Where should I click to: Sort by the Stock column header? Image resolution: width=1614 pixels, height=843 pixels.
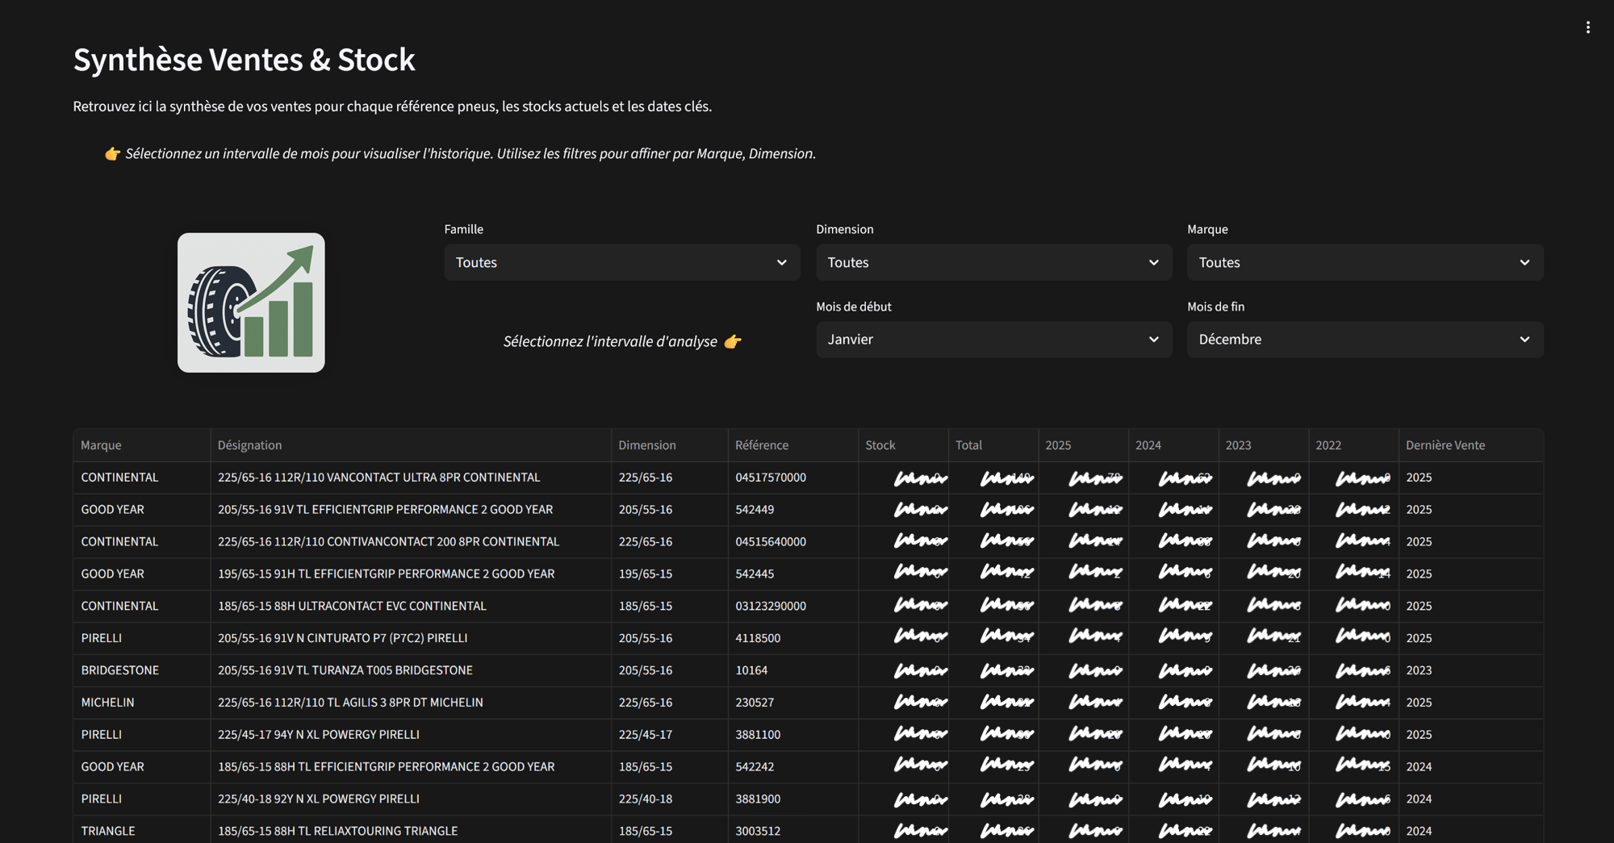click(880, 445)
